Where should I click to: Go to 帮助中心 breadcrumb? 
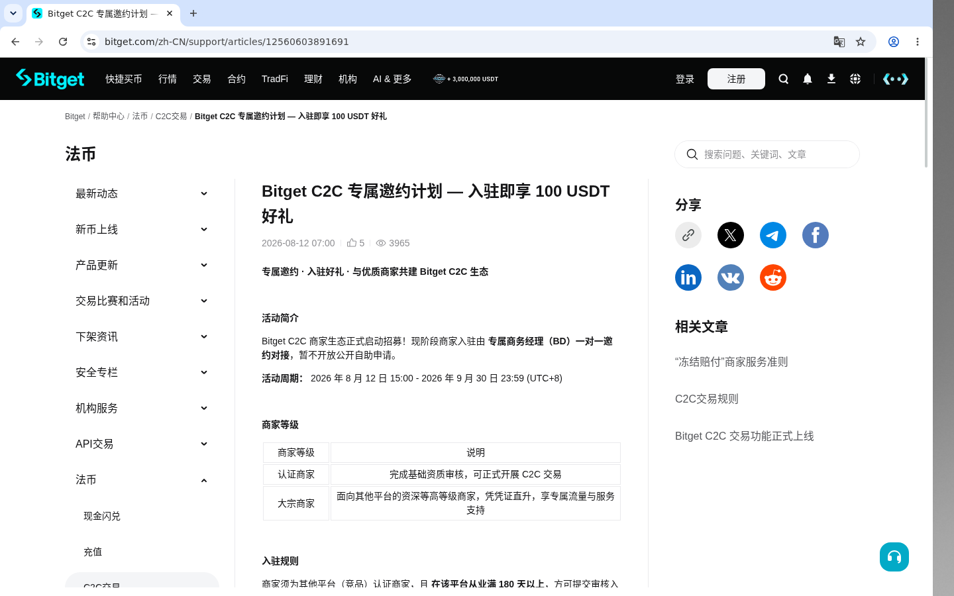(x=109, y=116)
